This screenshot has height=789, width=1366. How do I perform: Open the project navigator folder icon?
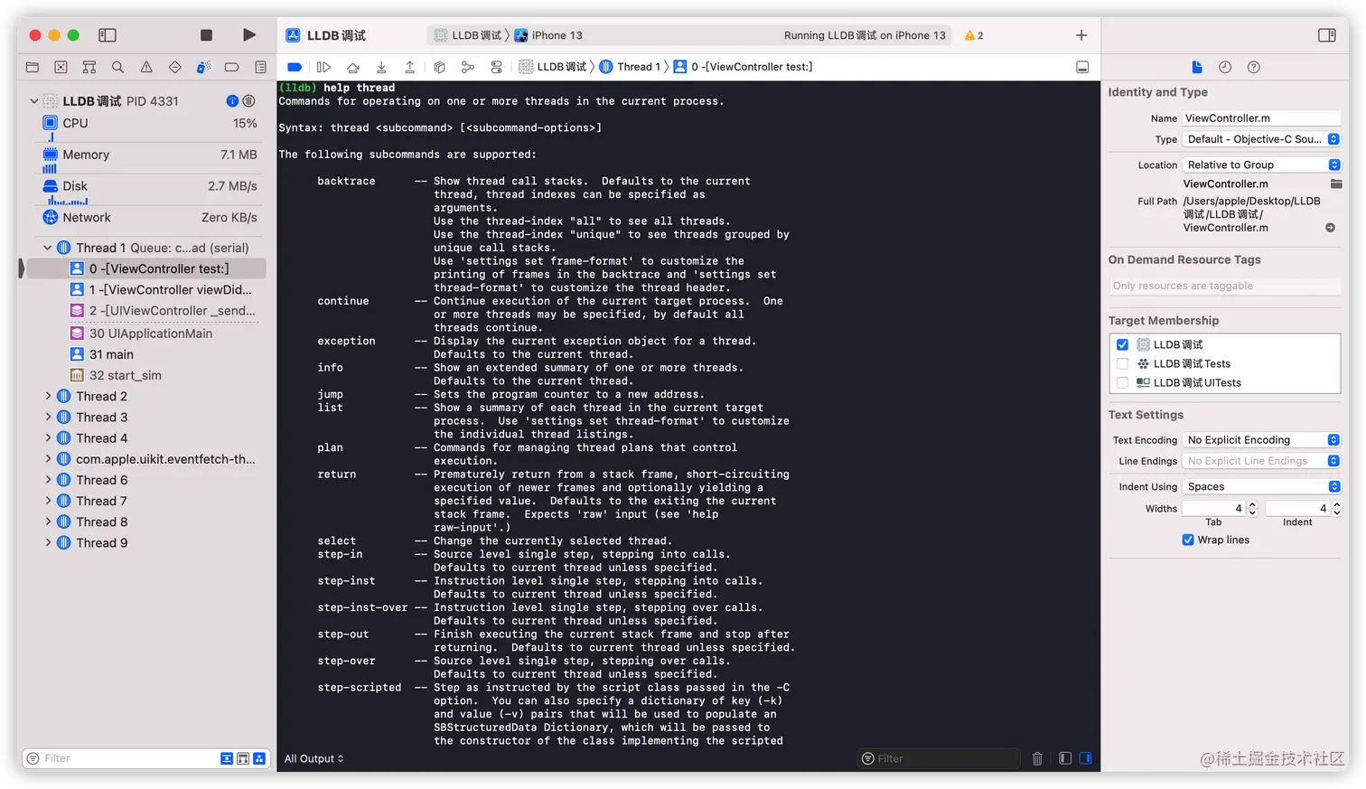click(33, 67)
